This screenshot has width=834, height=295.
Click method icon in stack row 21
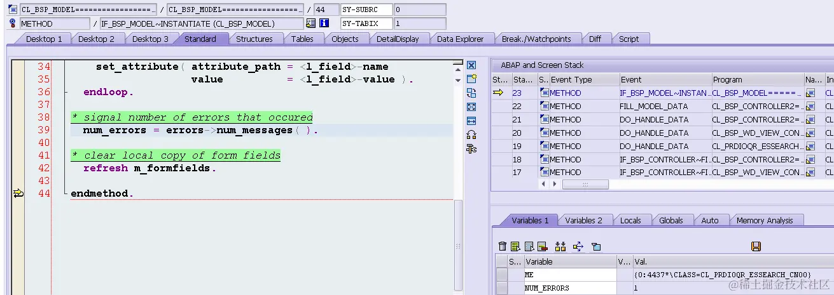point(545,119)
